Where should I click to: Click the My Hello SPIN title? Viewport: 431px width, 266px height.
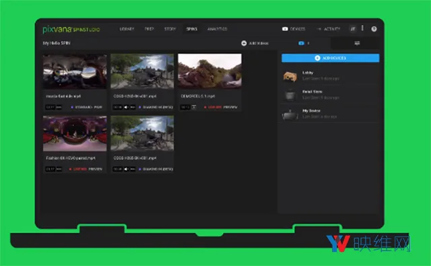[57, 43]
